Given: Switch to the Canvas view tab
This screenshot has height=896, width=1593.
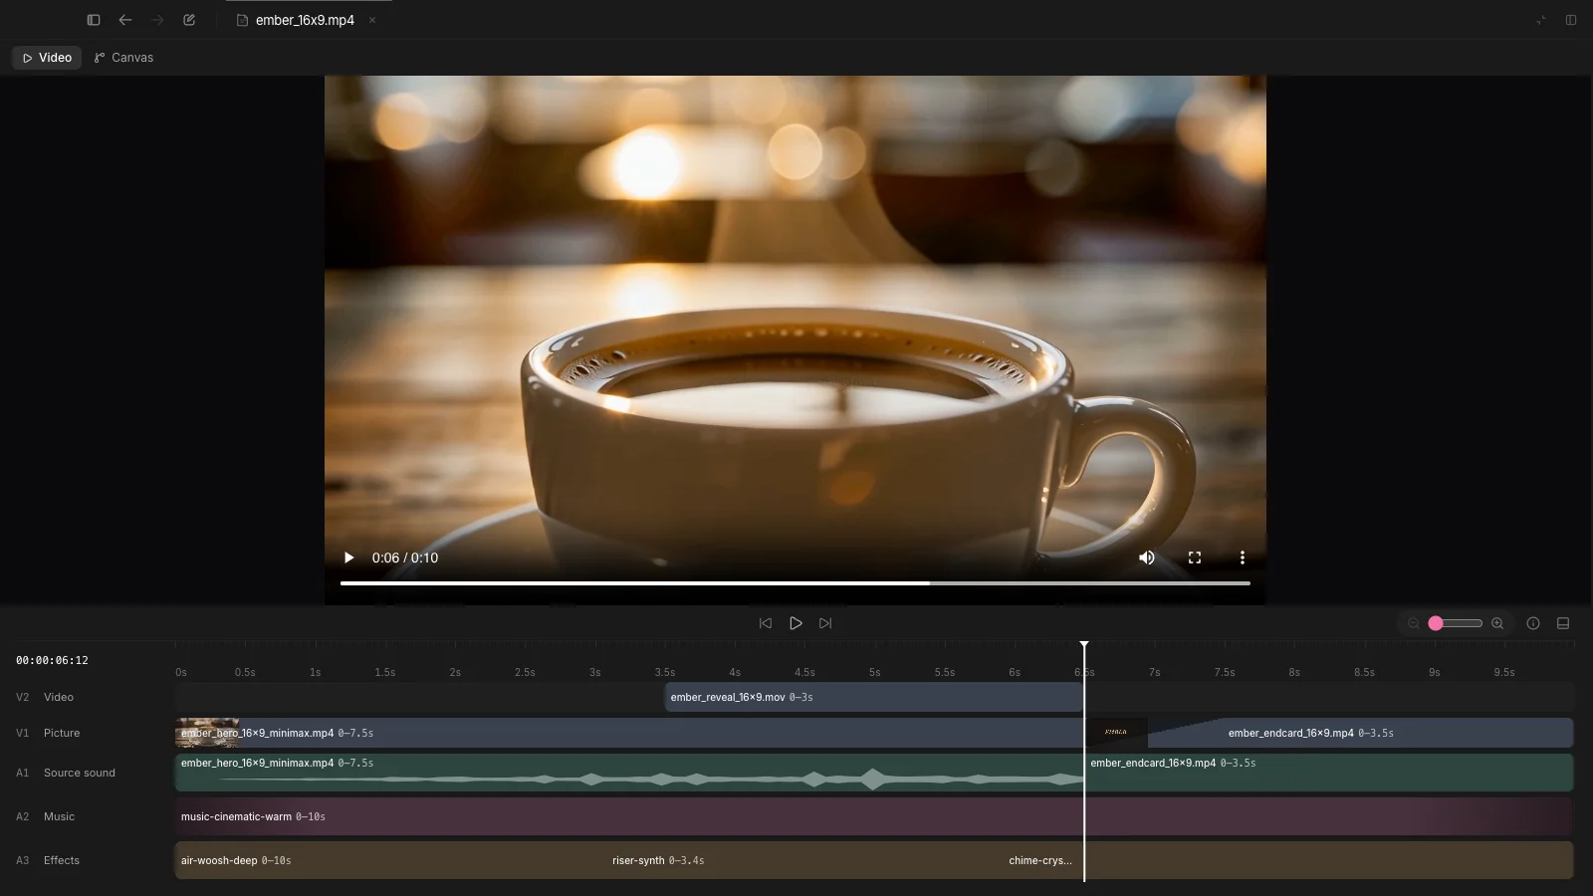Looking at the screenshot, I should click(123, 58).
